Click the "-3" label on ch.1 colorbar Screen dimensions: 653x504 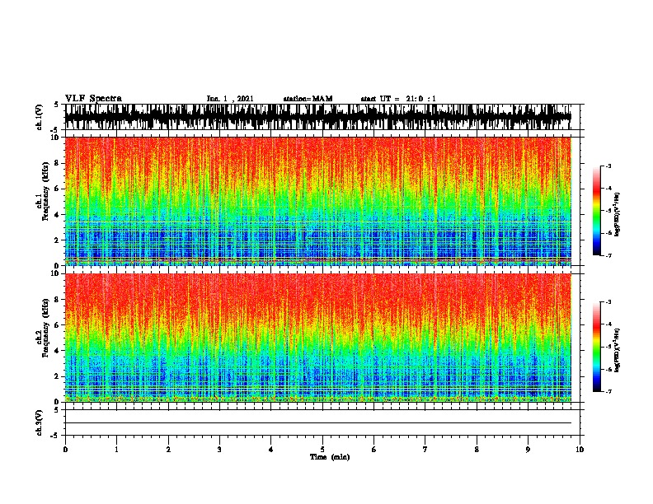tap(608, 166)
